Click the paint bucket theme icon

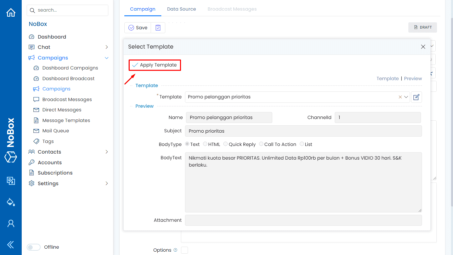[11, 202]
